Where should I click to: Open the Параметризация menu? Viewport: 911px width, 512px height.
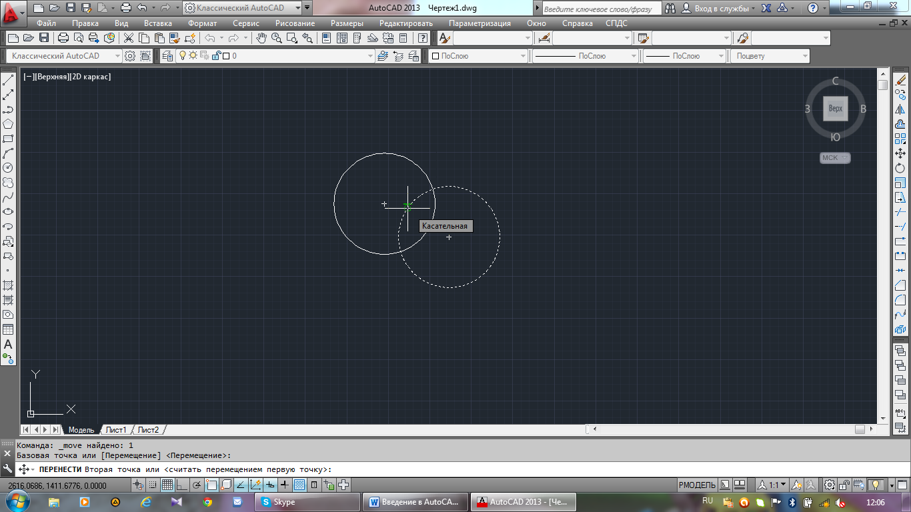[x=480, y=23]
